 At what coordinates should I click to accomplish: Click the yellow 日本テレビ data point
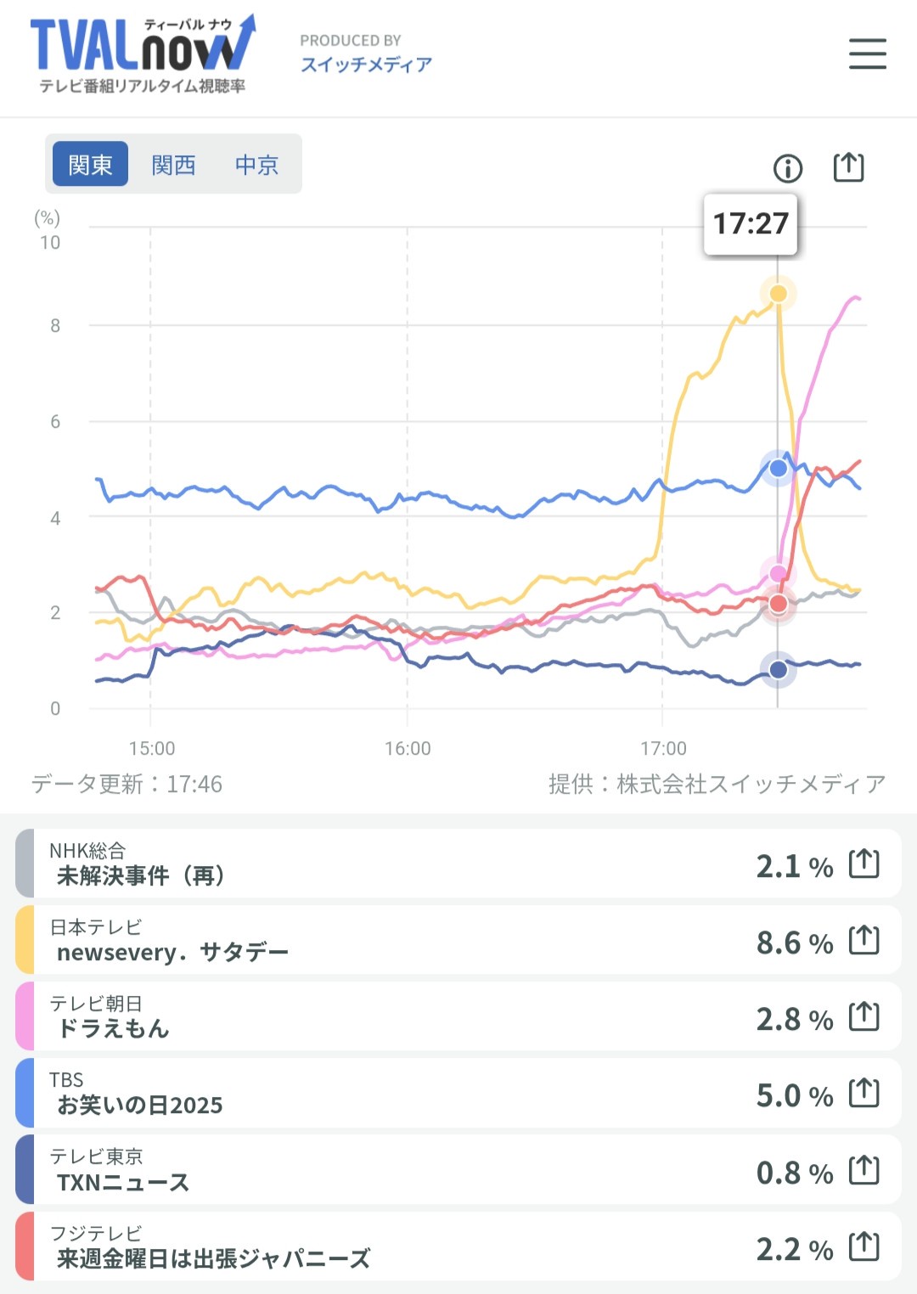pyautogui.click(x=778, y=294)
